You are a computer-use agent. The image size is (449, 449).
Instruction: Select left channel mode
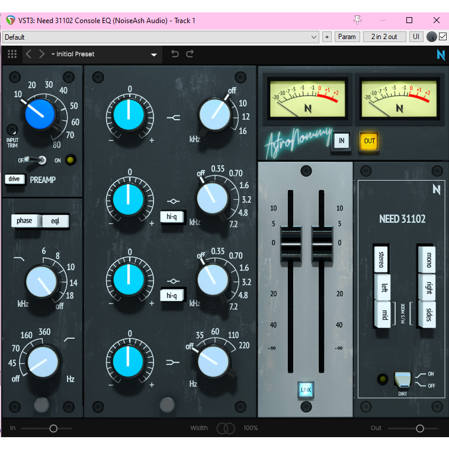pyautogui.click(x=382, y=287)
